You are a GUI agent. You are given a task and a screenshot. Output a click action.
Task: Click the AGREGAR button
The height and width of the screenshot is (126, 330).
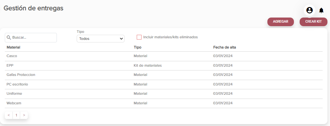coord(280,22)
